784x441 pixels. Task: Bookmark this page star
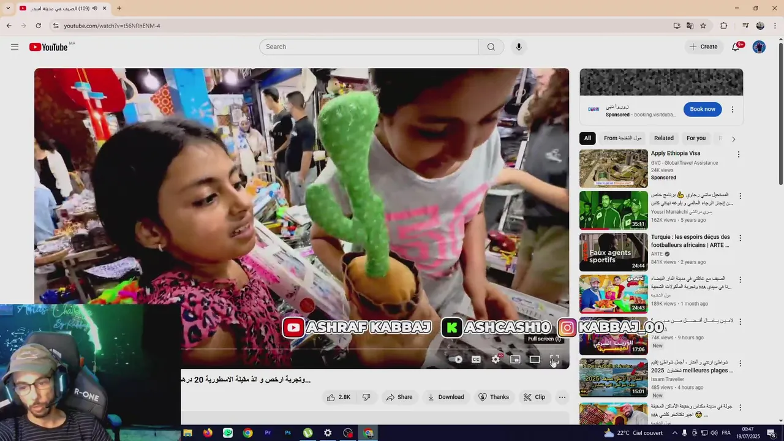pyautogui.click(x=703, y=26)
